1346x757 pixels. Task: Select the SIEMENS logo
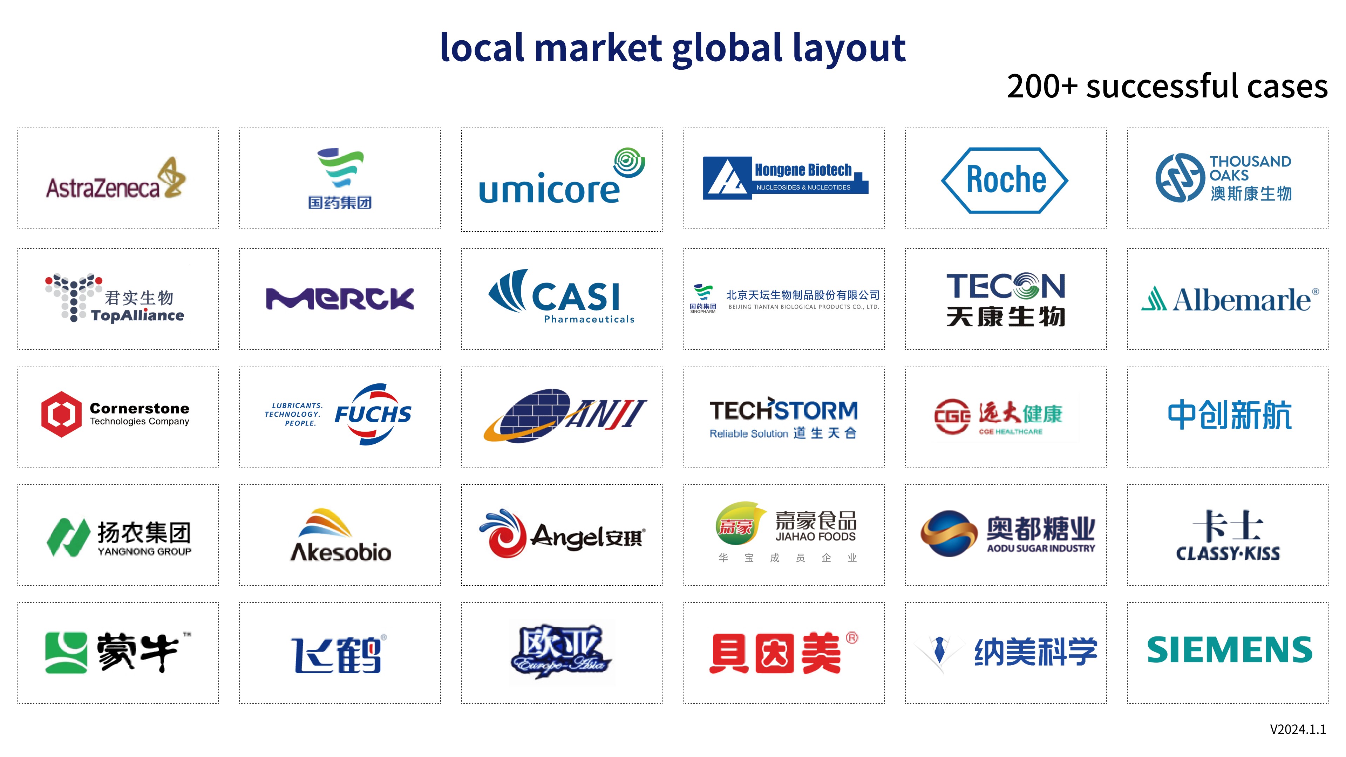pos(1230,650)
